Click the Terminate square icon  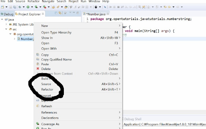point(118,7)
